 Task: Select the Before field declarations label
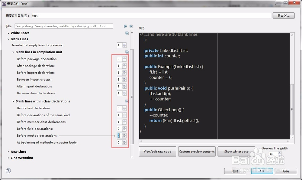pos(35,129)
